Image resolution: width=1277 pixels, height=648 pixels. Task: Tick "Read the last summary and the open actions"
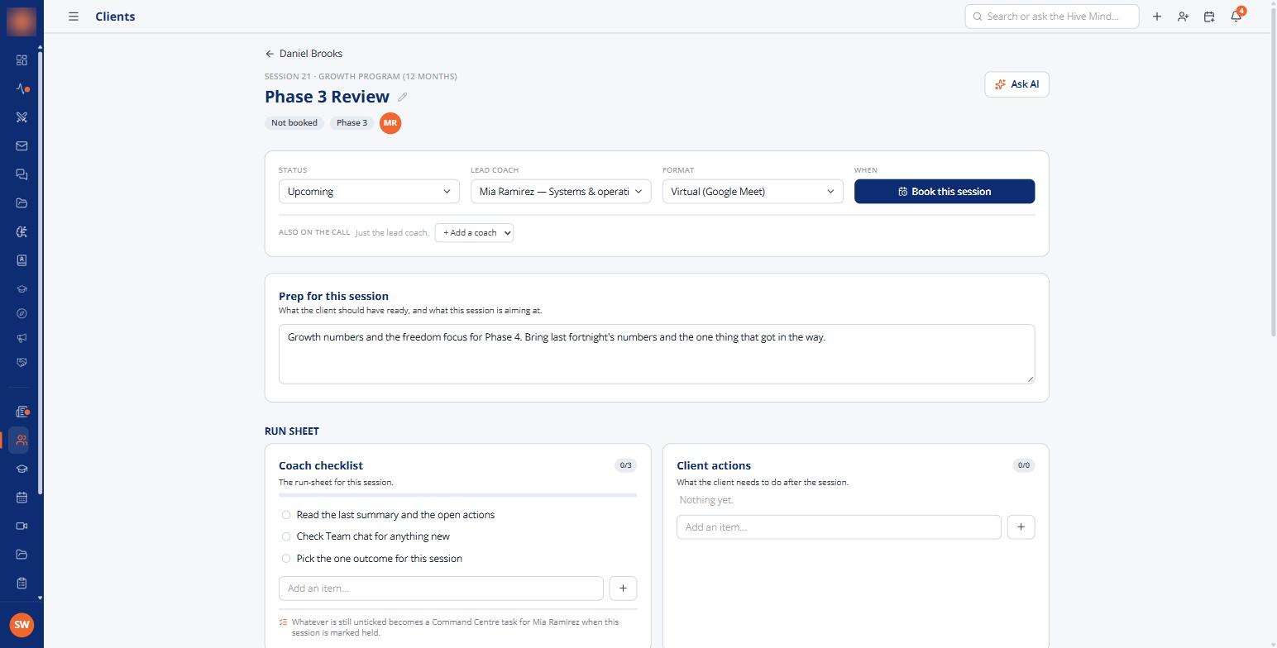pos(286,515)
